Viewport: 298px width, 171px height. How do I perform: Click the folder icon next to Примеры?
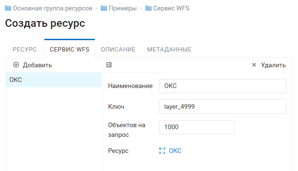104,8
